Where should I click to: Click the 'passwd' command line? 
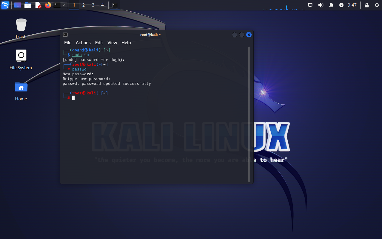point(79,69)
